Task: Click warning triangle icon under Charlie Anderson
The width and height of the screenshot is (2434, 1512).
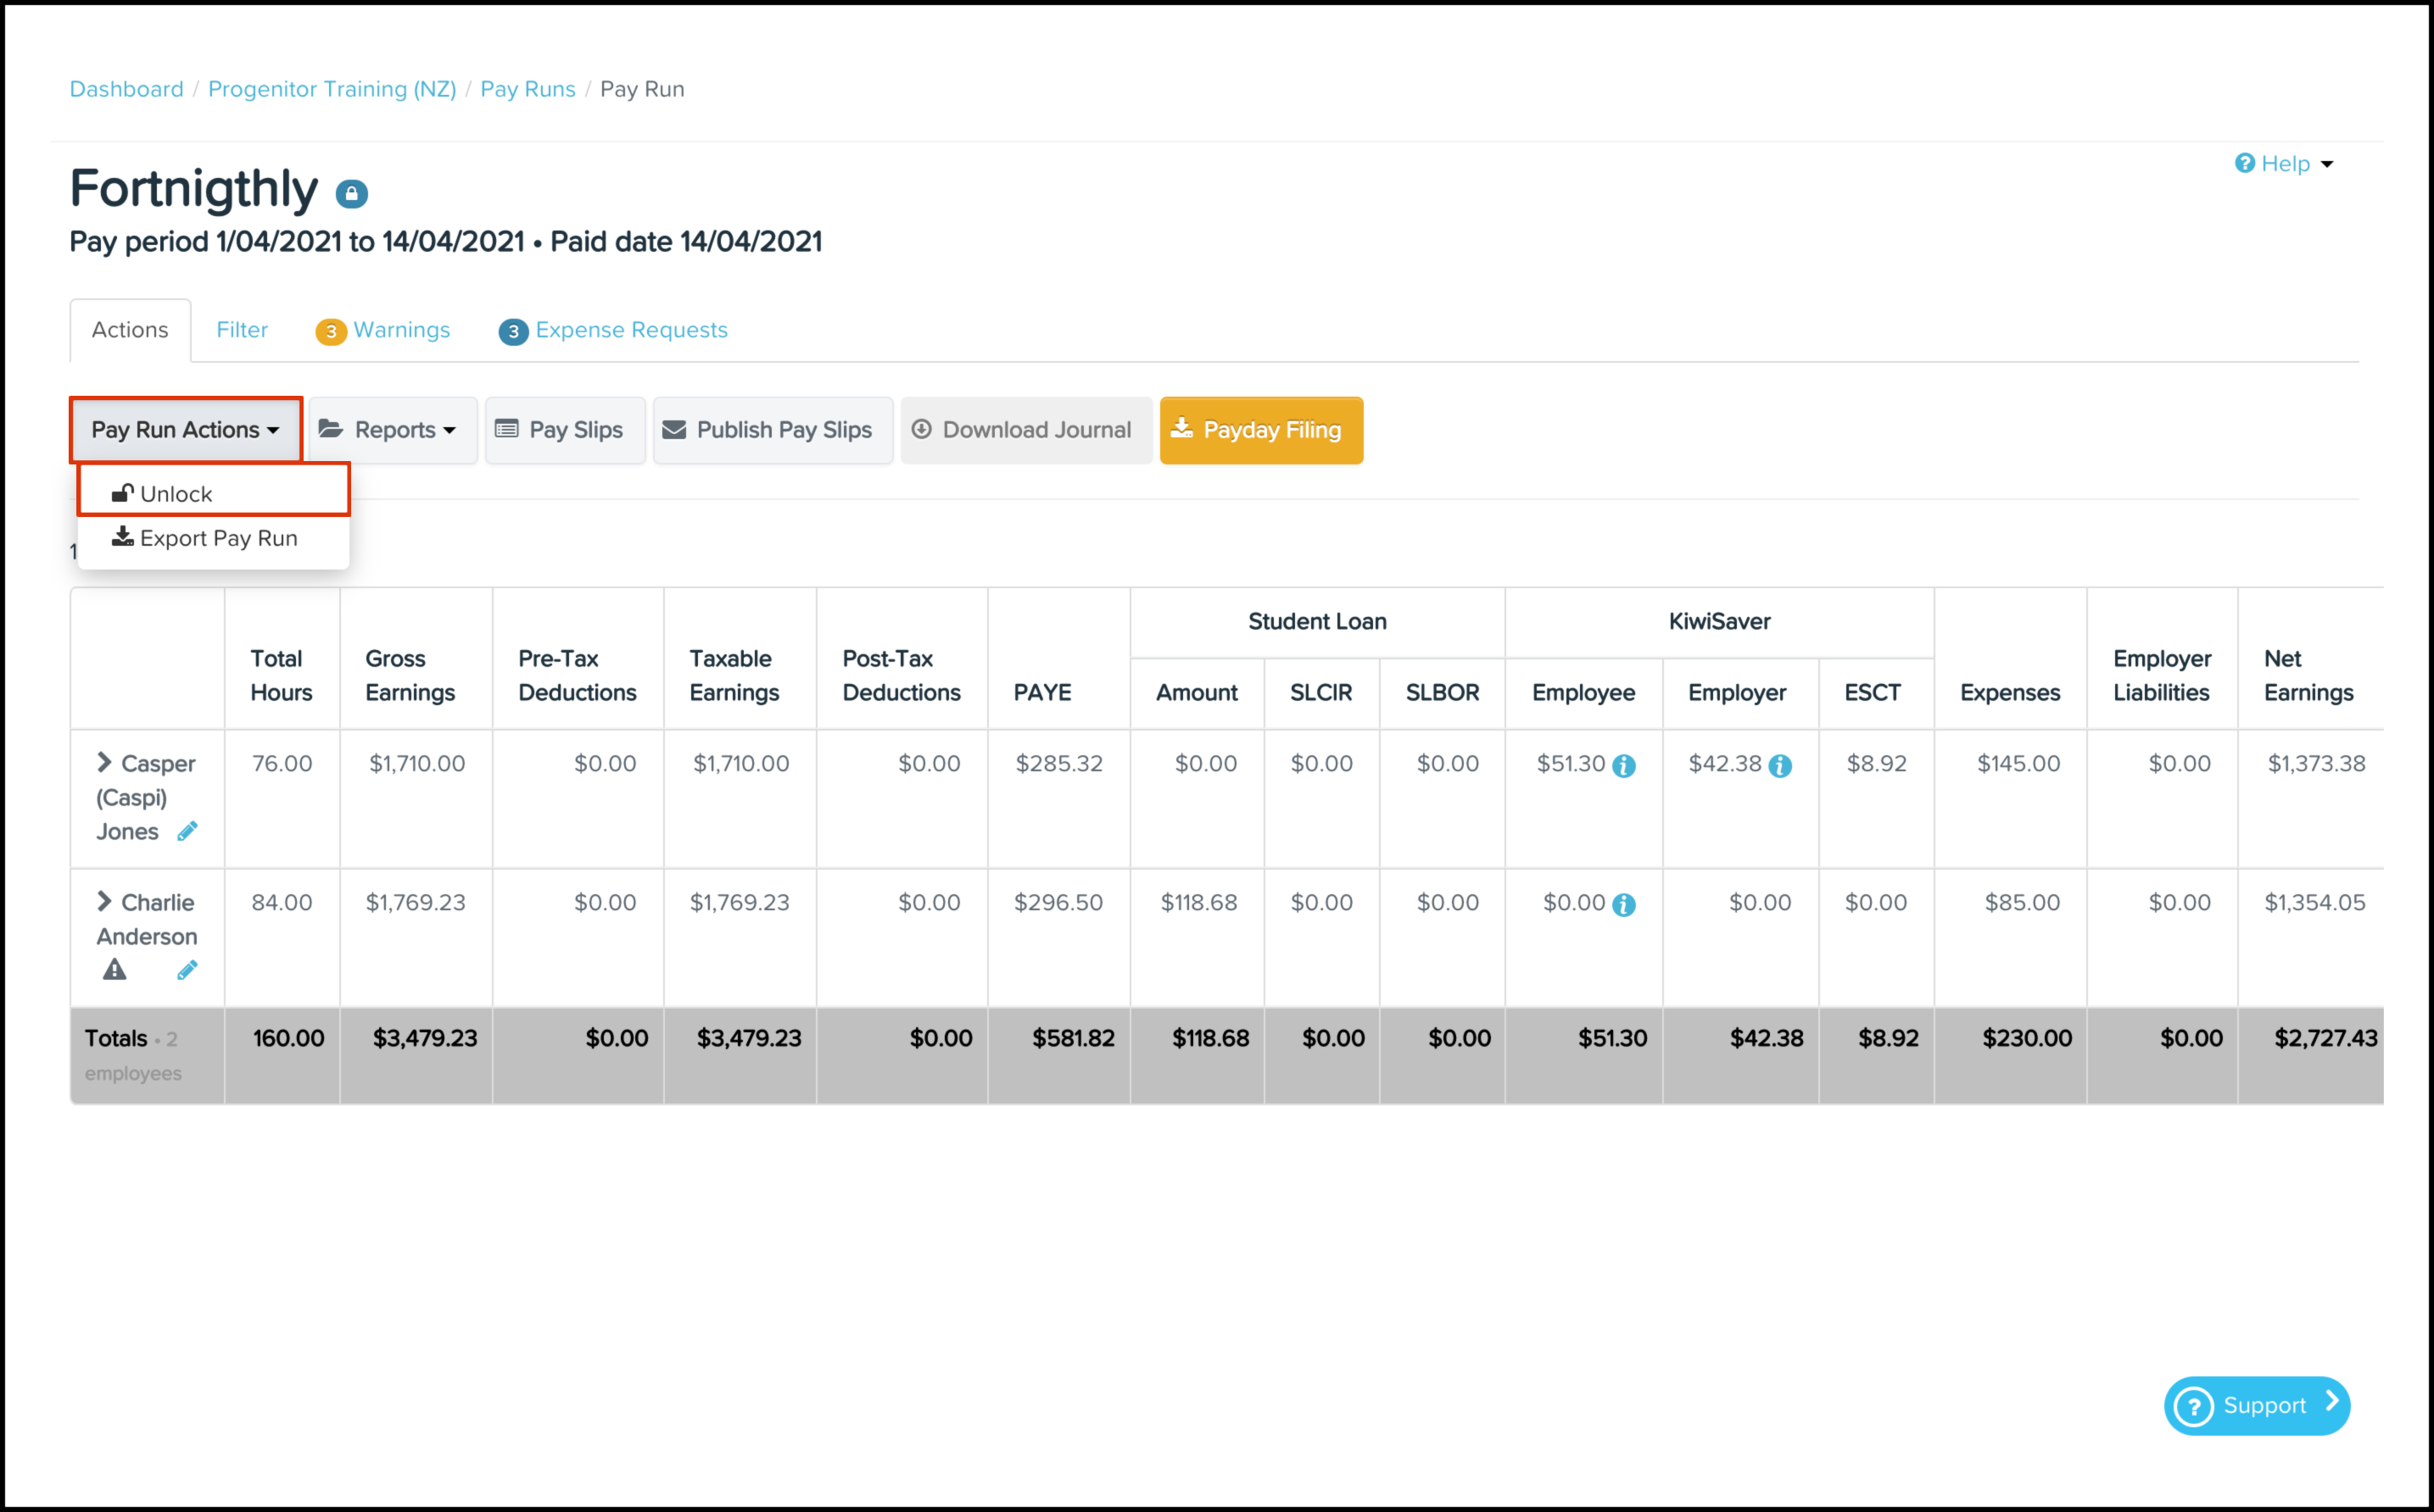Action: pos(115,970)
